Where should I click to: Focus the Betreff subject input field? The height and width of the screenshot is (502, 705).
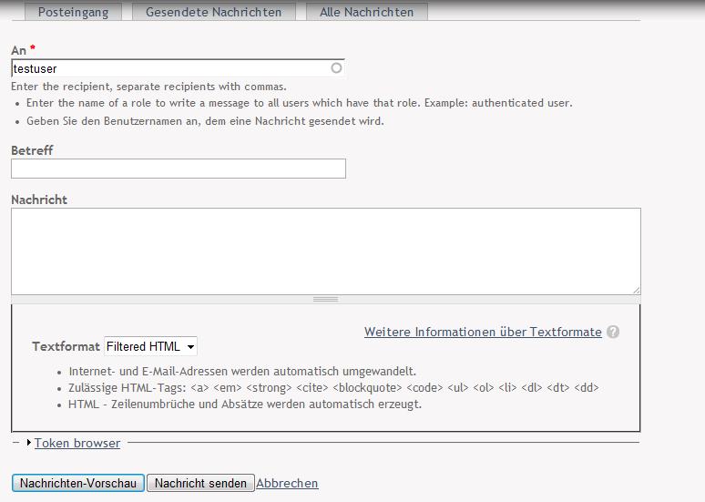tap(179, 169)
